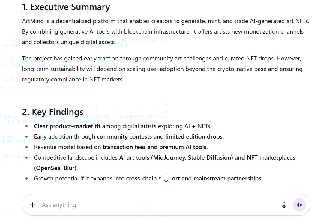Click the "2. Key Findings" heading

coord(53,112)
